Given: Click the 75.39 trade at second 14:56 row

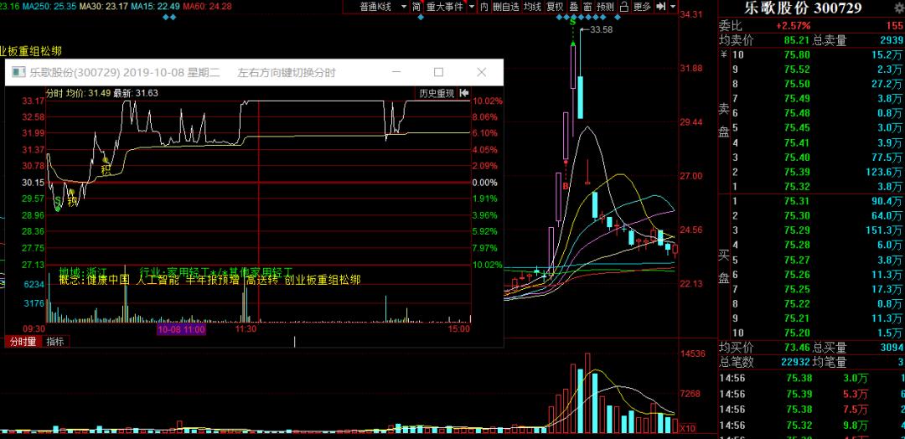Looking at the screenshot, I should click(799, 394).
